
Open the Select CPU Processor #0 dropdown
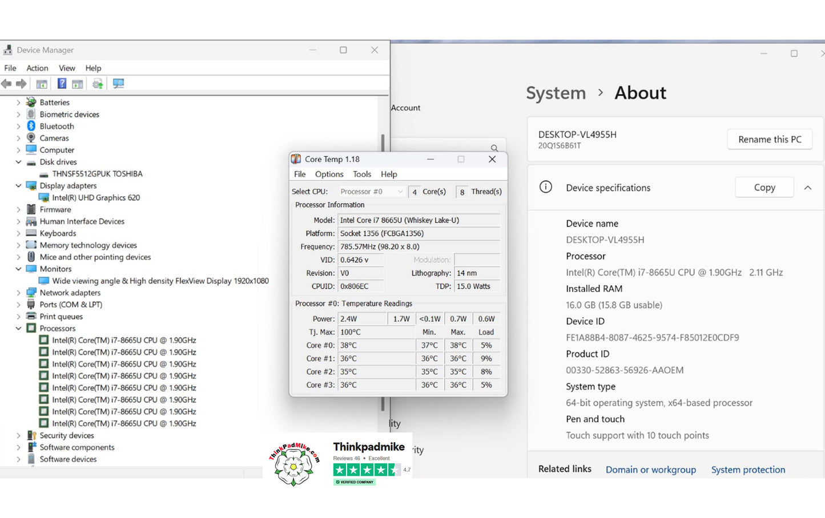point(372,192)
